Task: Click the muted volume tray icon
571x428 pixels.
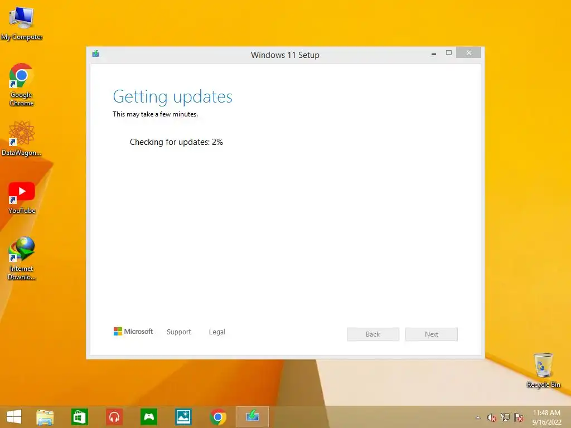Action: coord(491,417)
